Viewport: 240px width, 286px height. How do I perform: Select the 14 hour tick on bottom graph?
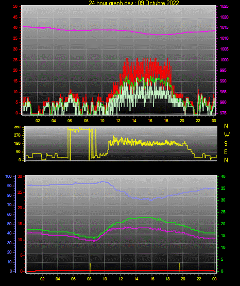tap(136, 279)
